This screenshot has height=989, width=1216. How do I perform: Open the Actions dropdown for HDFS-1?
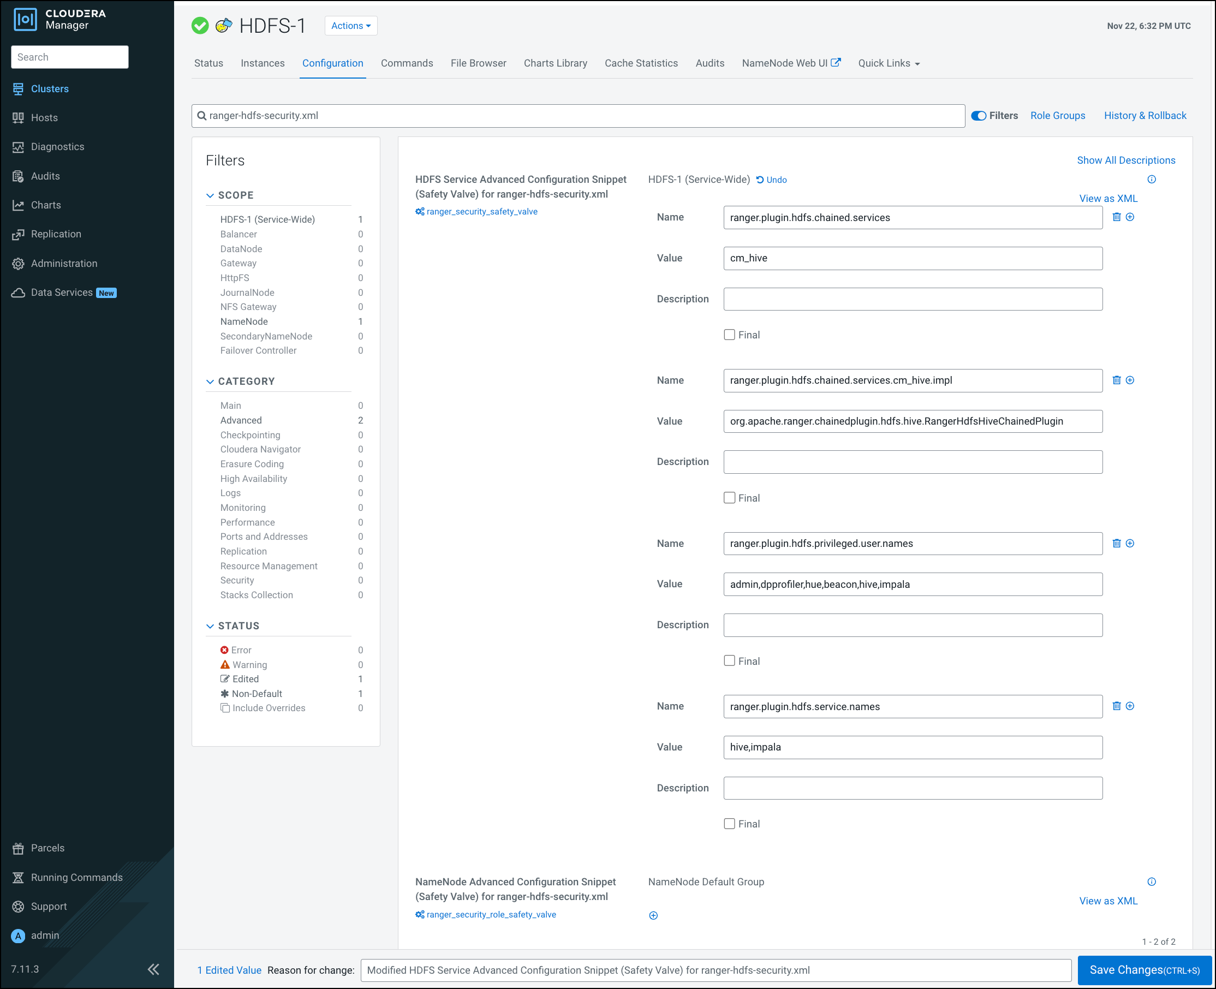[351, 26]
